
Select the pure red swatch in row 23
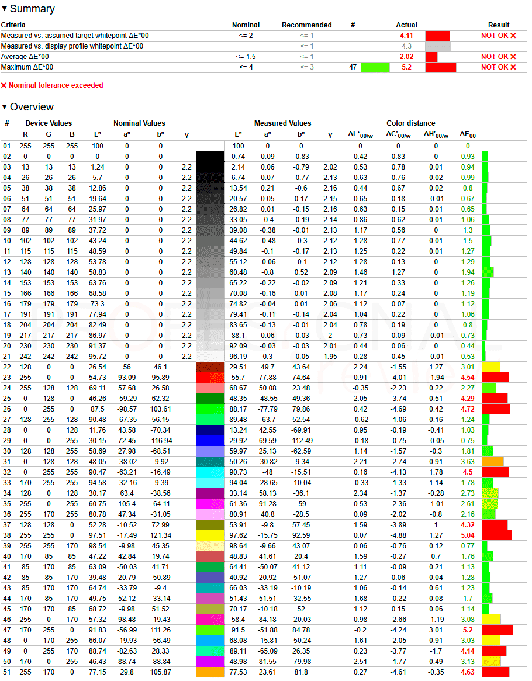210,378
